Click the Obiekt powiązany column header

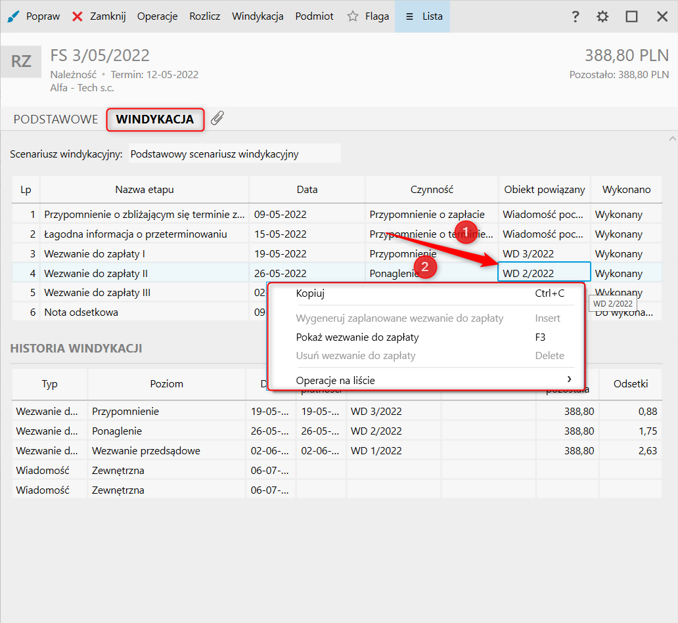tap(545, 190)
